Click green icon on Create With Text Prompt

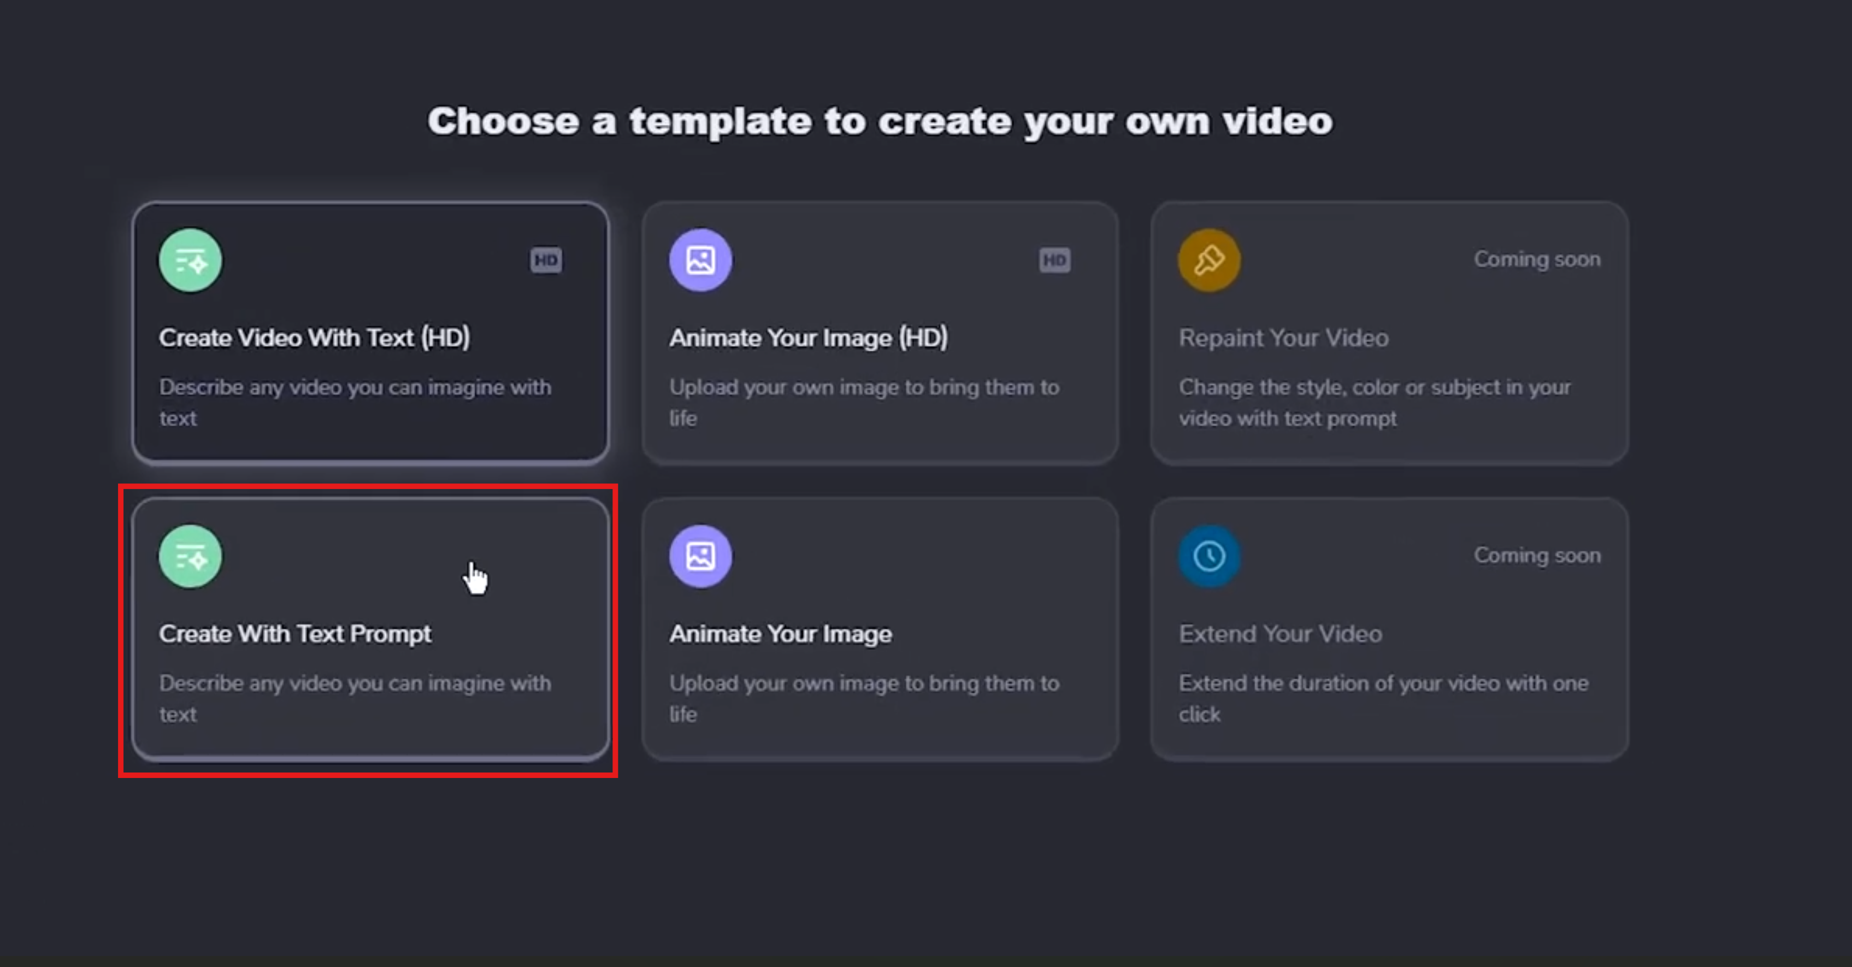click(191, 557)
